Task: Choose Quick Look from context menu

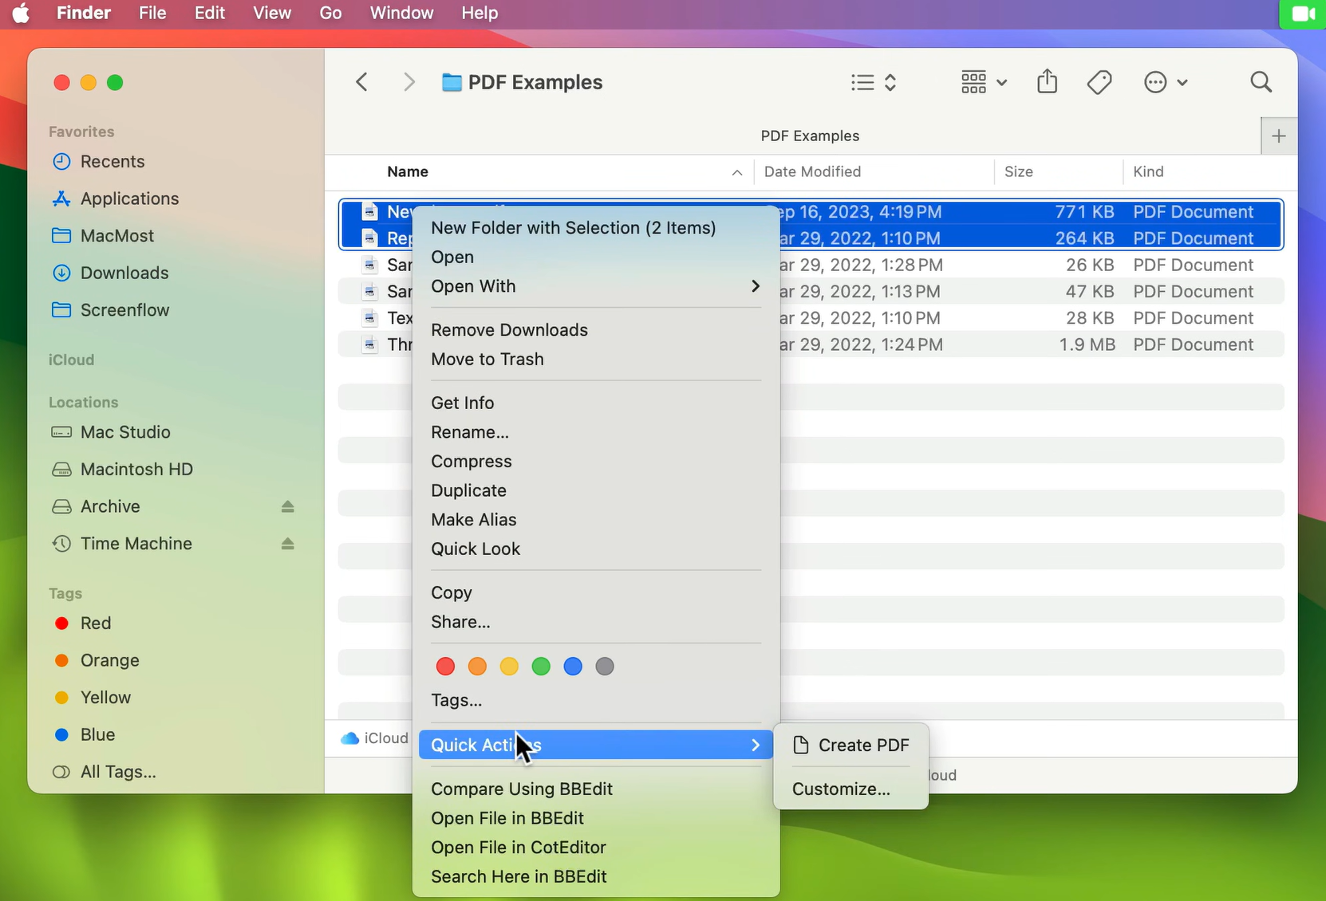Action: point(596,549)
